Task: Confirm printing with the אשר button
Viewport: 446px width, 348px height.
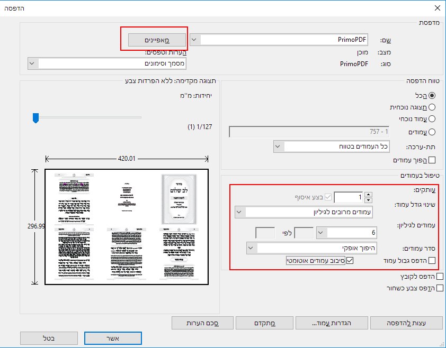Action: [113, 338]
